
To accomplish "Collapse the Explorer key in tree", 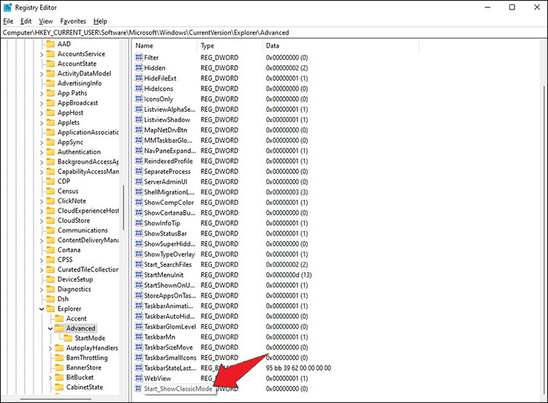I will pos(42,309).
